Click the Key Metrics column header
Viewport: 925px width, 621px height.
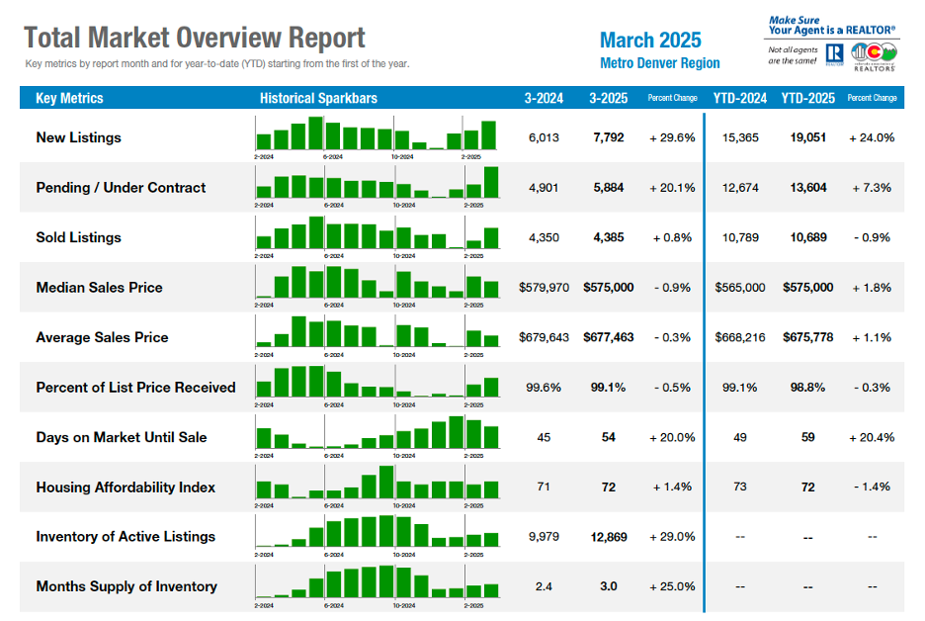[69, 98]
